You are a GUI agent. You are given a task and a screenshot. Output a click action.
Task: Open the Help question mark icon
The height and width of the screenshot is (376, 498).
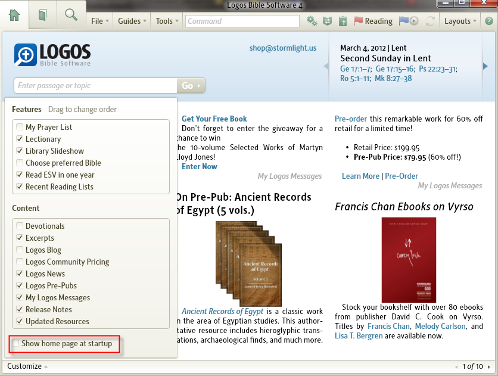pyautogui.click(x=489, y=21)
